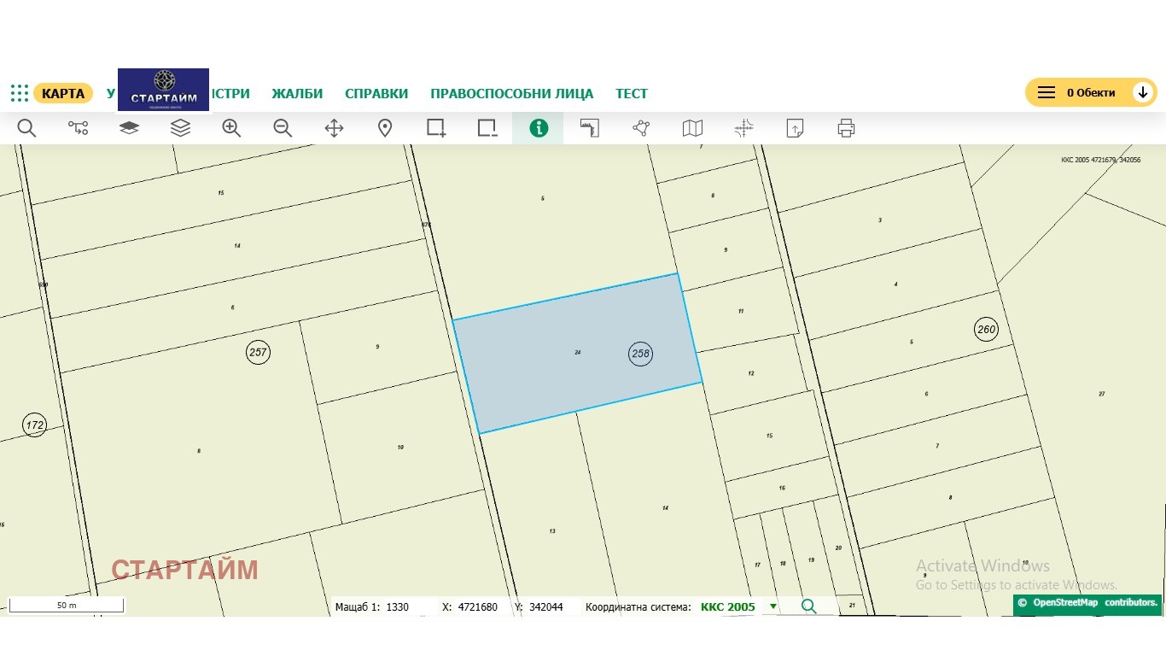Click the КАРТА button
The width and height of the screenshot is (1166, 656).
point(63,93)
